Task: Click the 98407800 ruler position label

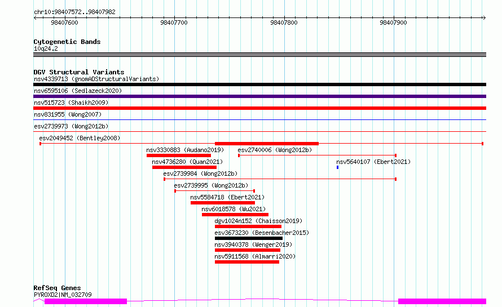Action: tap(284, 23)
